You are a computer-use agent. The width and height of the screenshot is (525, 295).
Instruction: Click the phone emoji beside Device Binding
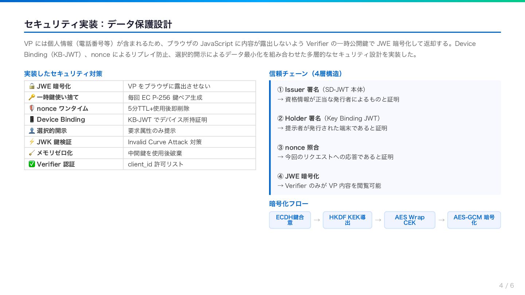point(32,119)
